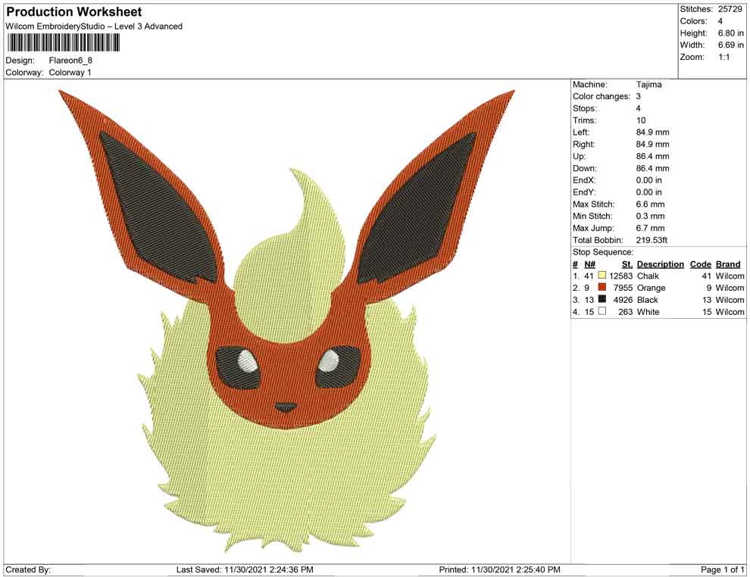
Task: Select the design name 'Flareon6_8'
Action: (x=70, y=61)
